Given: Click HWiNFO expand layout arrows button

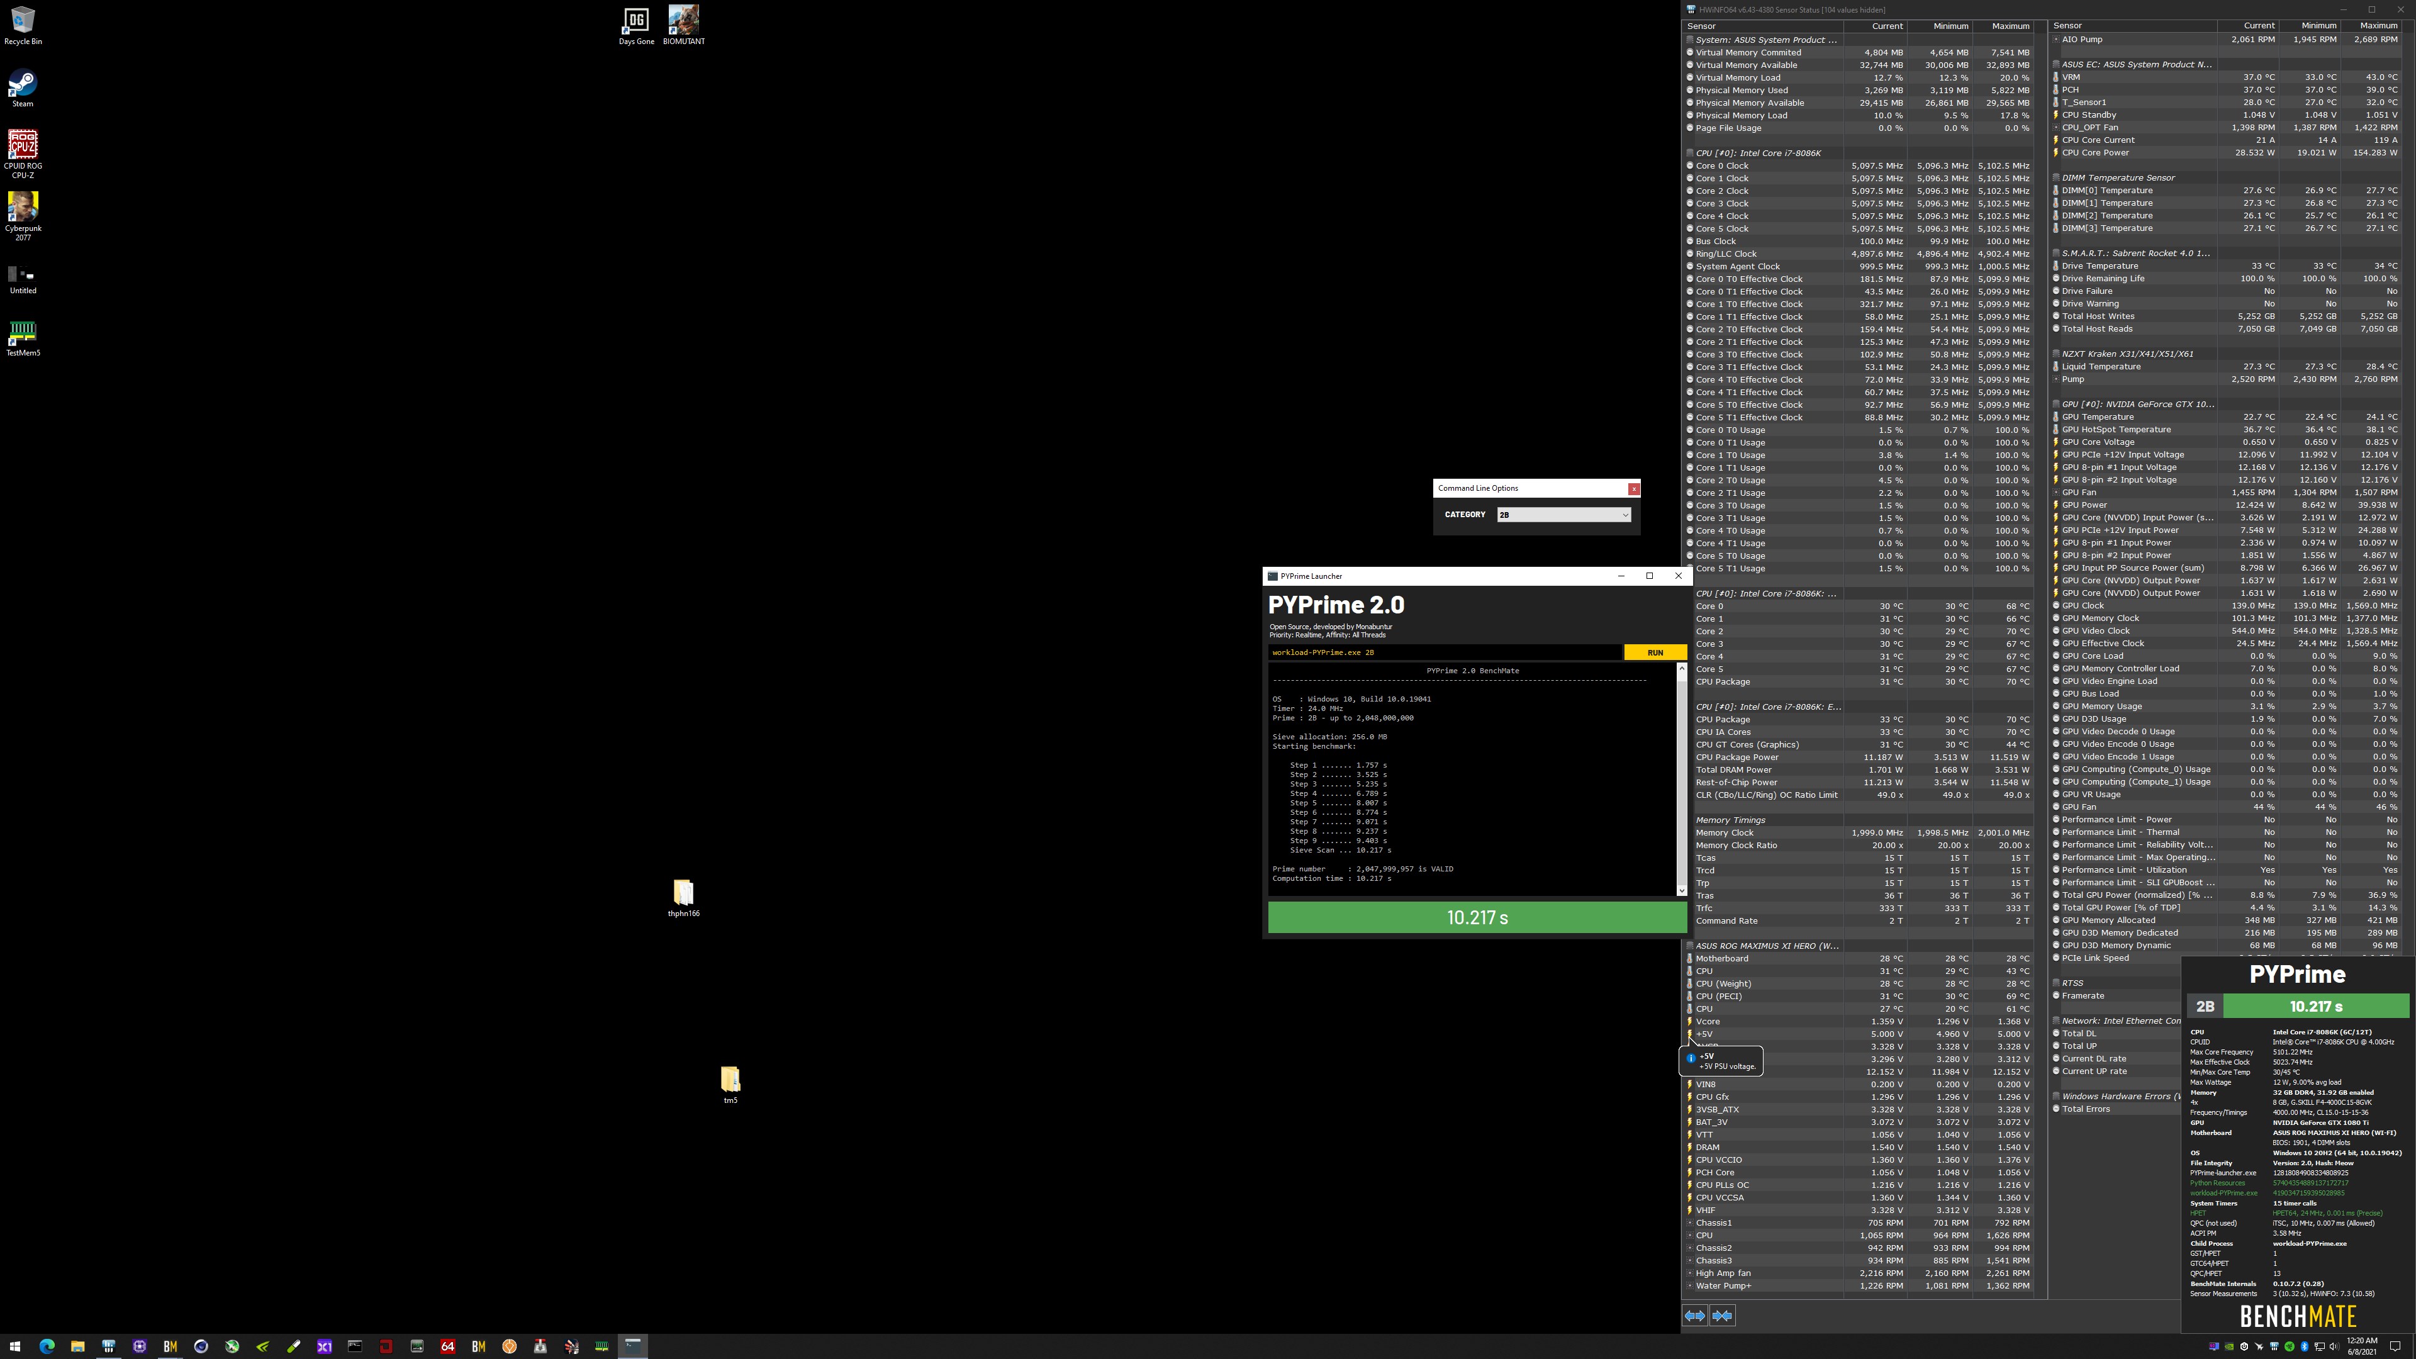Looking at the screenshot, I should 1695,1316.
